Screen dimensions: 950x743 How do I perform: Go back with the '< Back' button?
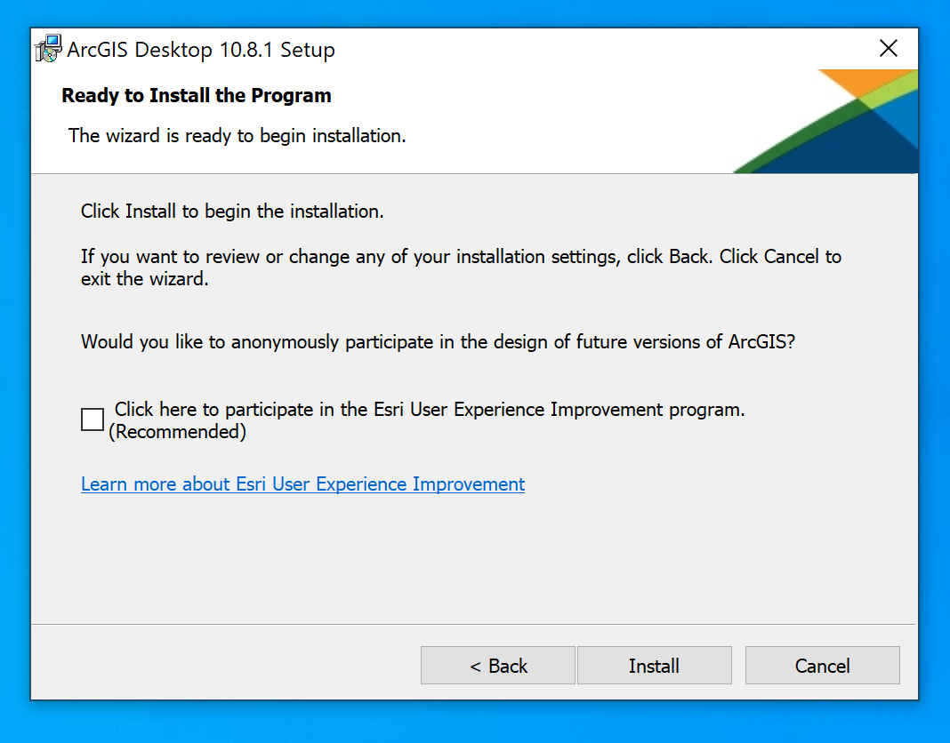coord(497,666)
